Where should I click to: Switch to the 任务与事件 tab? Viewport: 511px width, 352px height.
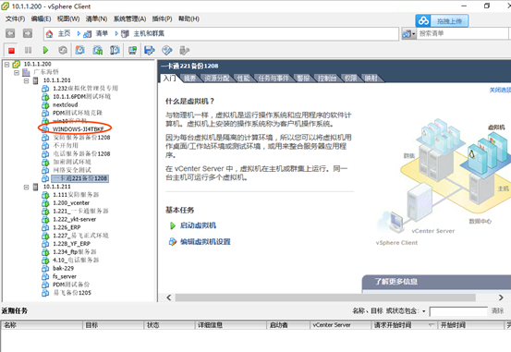[x=274, y=79]
